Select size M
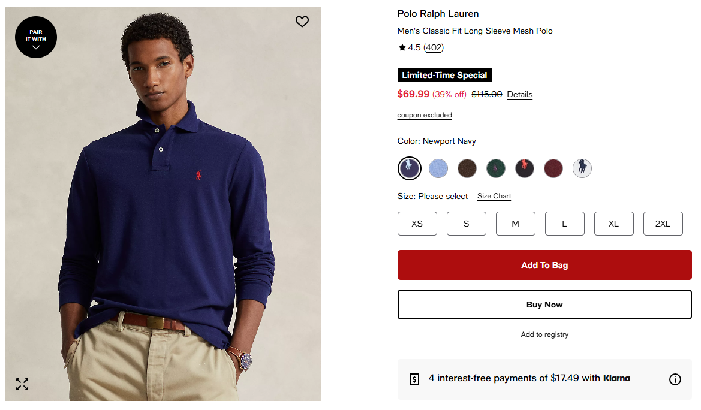701x410 pixels. coord(516,224)
